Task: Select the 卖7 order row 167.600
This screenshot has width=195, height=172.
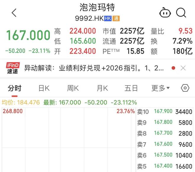Action: (165, 144)
